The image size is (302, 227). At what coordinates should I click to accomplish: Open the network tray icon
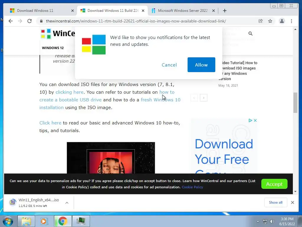pyautogui.click(x=265, y=221)
